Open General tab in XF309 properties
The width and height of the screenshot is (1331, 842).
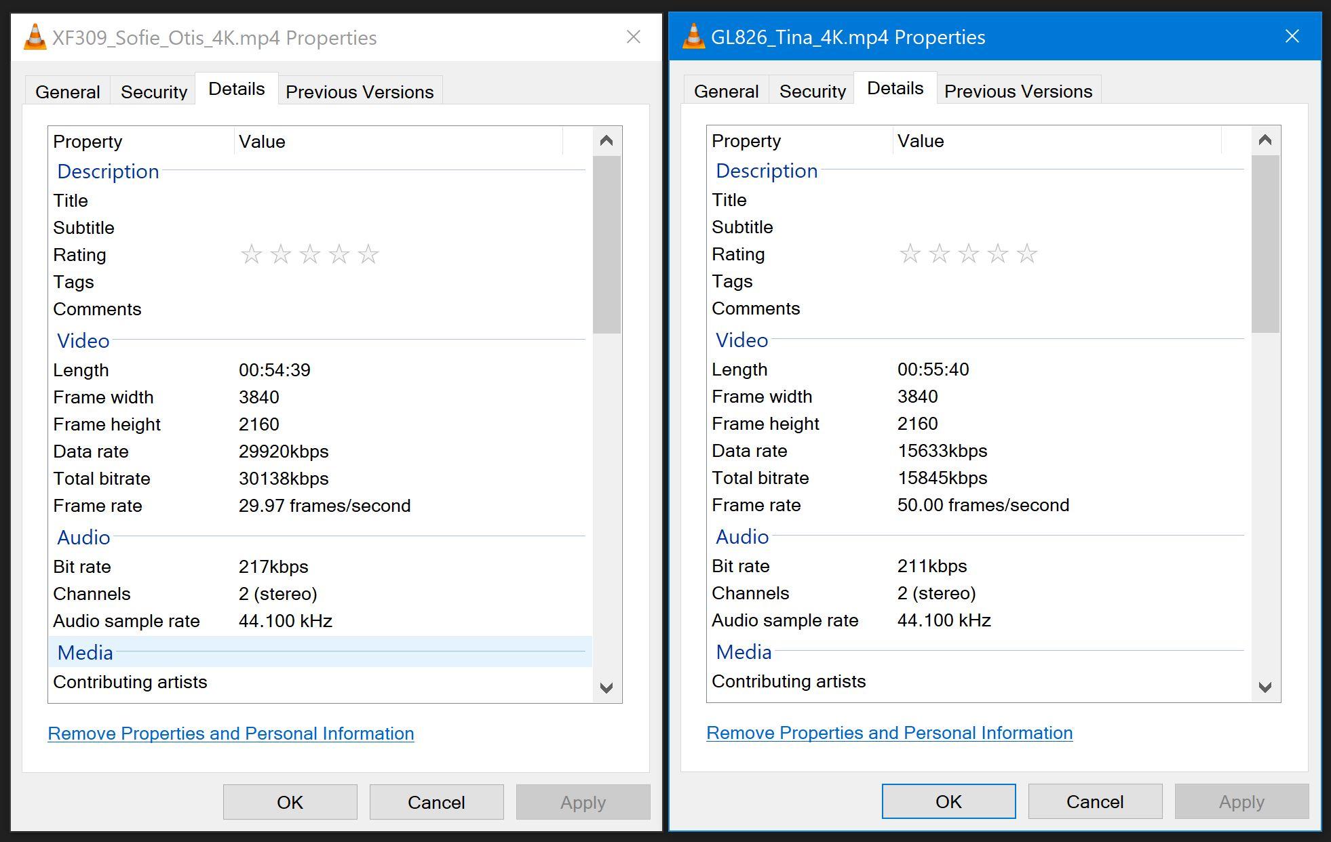coord(68,92)
